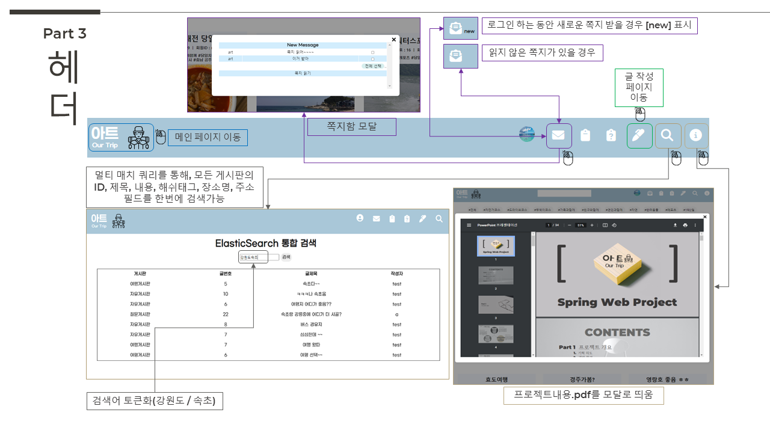This screenshot has height=433, width=770.
Task: Click the user profile icon in search page header
Action: [x=360, y=218]
